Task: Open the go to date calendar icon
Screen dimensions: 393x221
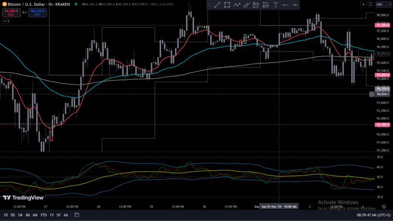Action: click(x=77, y=215)
